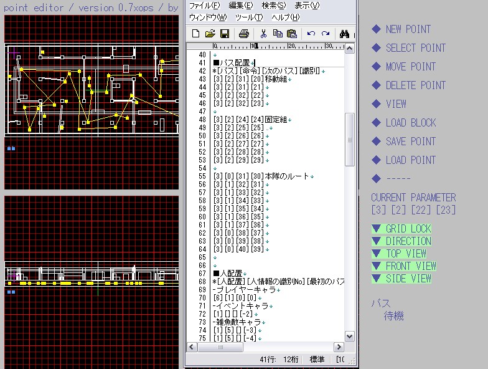Click diamond icon beside MOVE POINT
The width and height of the screenshot is (488, 369).
tap(376, 66)
